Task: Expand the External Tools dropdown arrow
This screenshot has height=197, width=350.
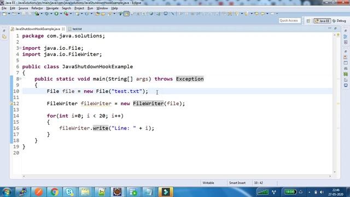Action: coord(71,14)
